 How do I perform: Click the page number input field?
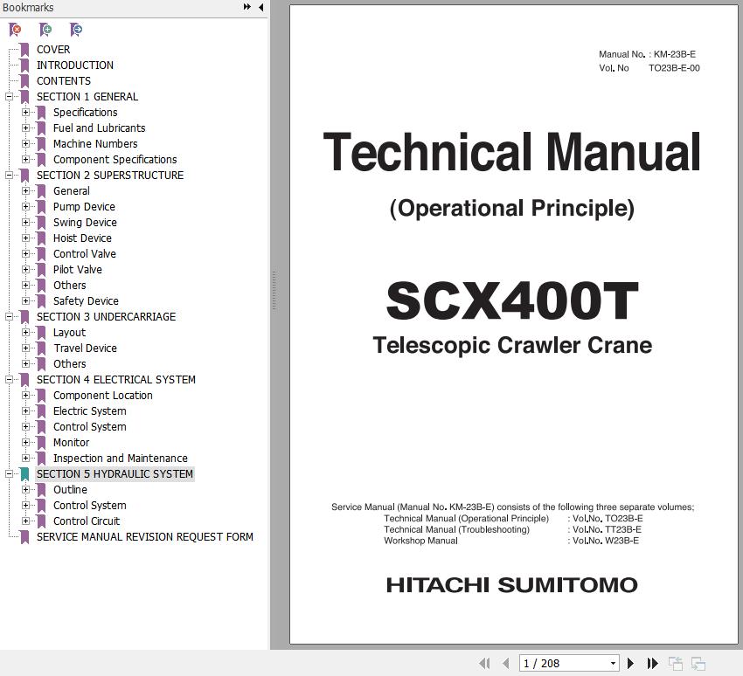[x=564, y=663]
